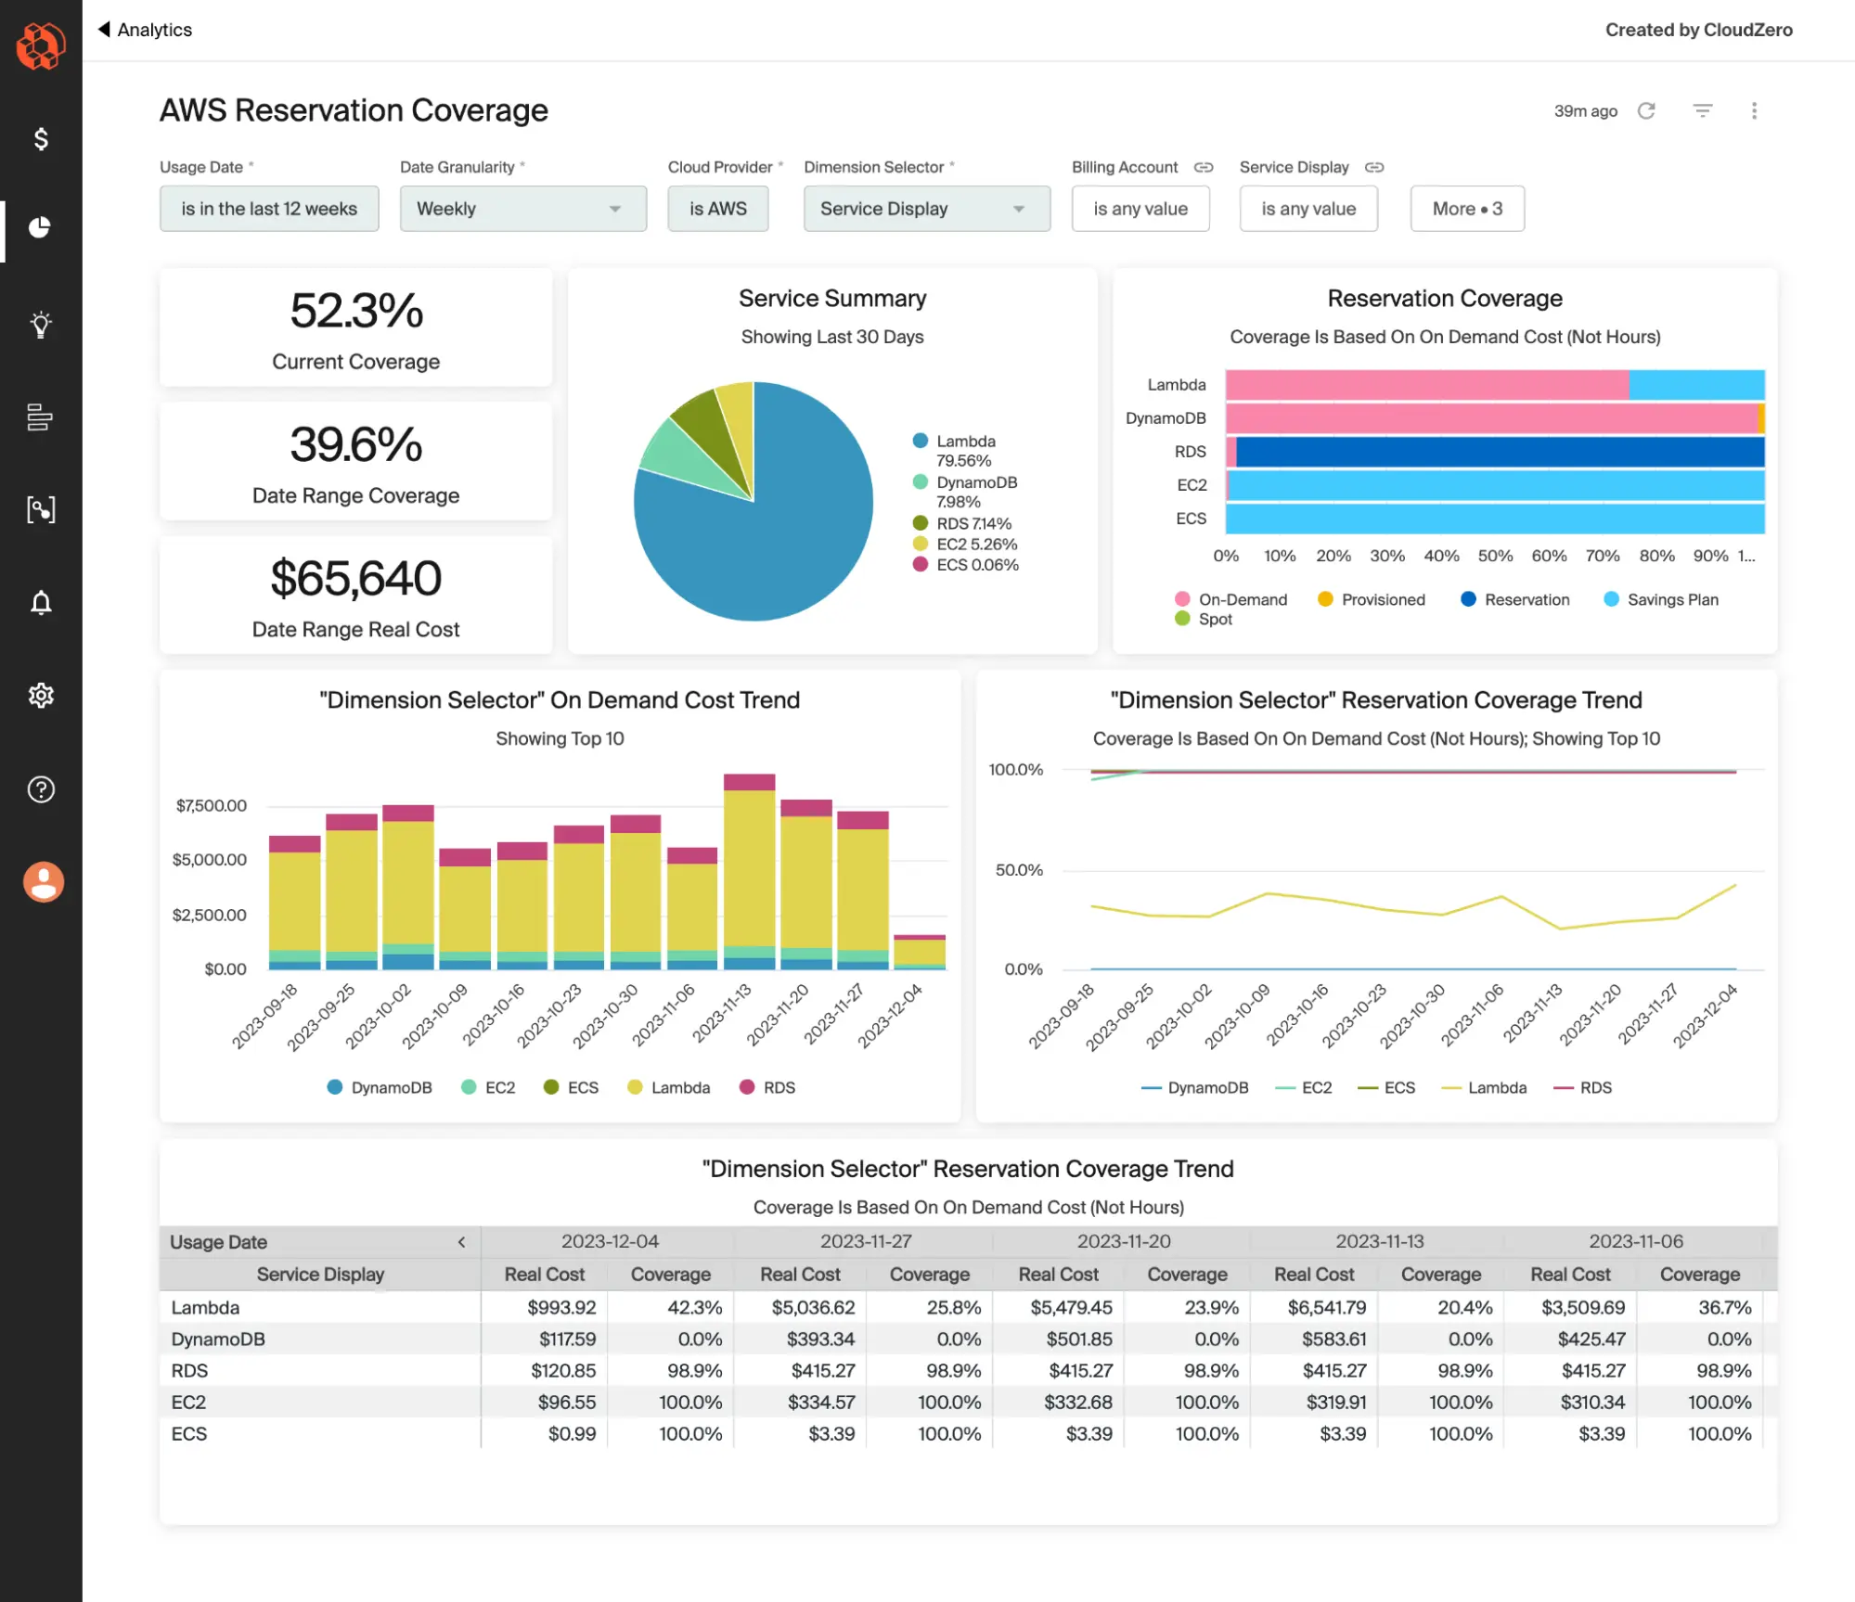Screen dimensions: 1855x1602
Task: Open the user profile avatar
Action: click(x=44, y=882)
